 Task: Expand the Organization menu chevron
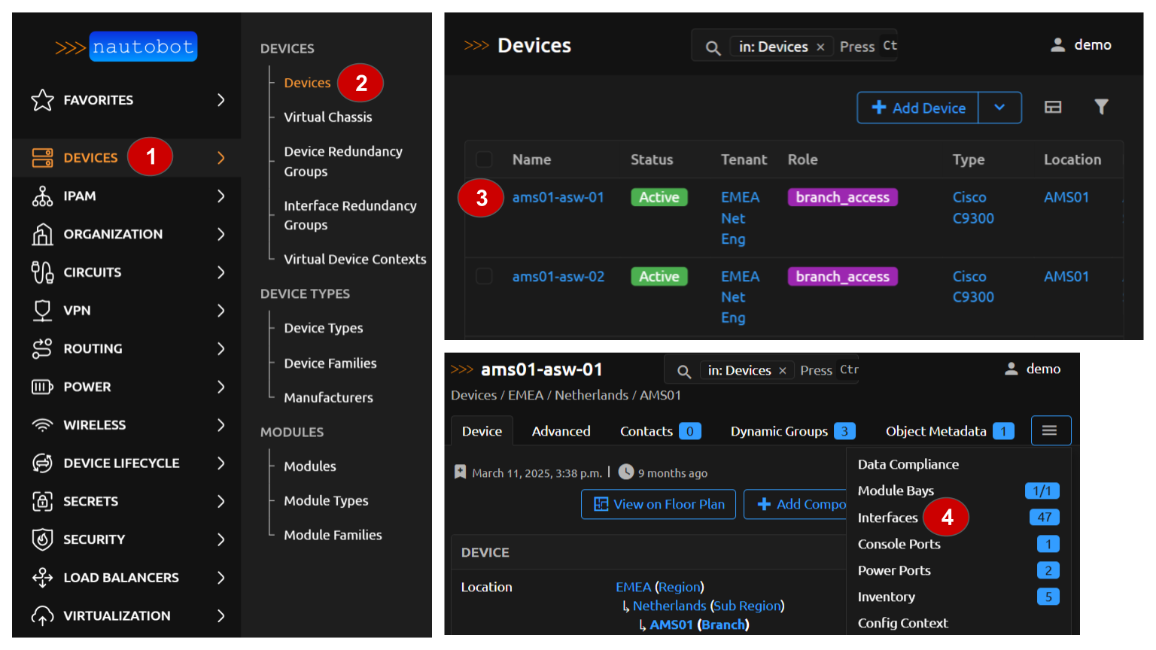coord(221,235)
